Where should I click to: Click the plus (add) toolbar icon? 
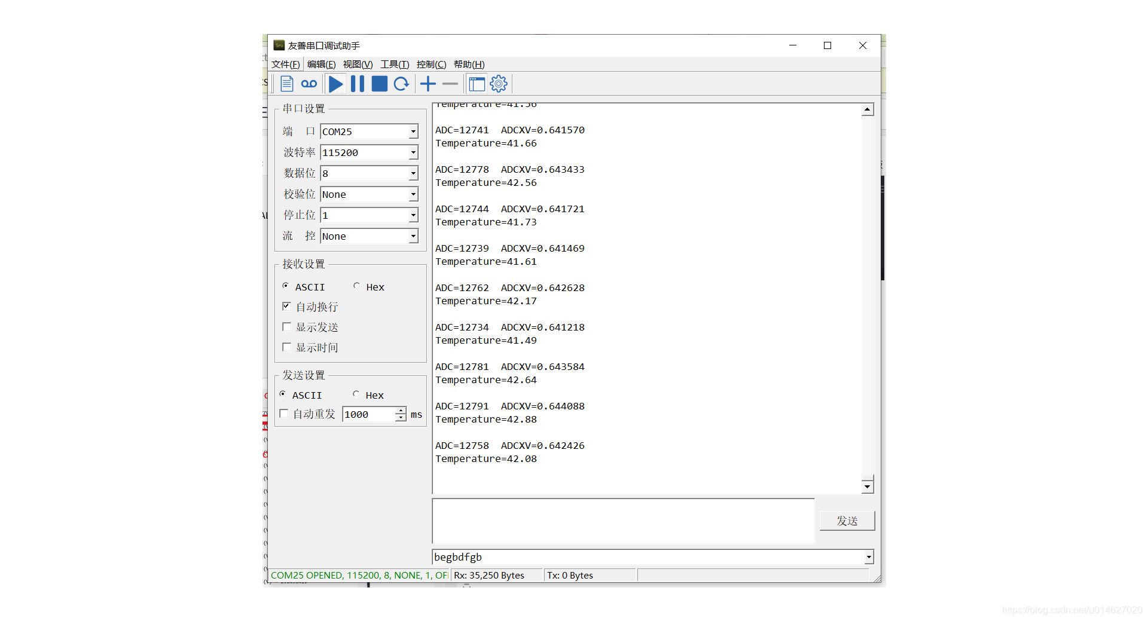tap(428, 84)
